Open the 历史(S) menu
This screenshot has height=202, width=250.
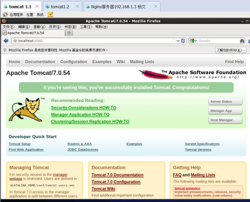[x=55, y=27]
